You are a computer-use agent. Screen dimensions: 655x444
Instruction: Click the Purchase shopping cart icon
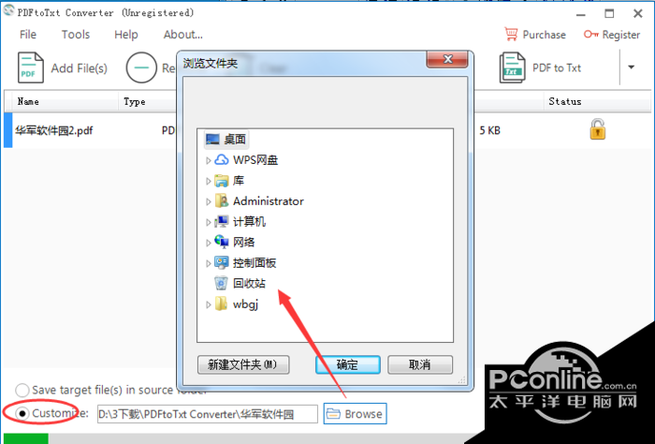click(511, 35)
